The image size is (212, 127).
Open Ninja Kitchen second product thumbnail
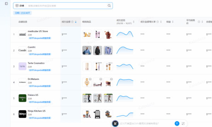98,114
